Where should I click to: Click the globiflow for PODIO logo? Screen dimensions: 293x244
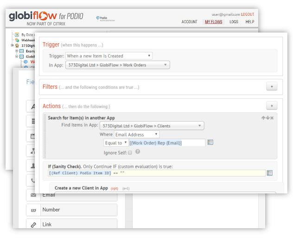coord(46,18)
